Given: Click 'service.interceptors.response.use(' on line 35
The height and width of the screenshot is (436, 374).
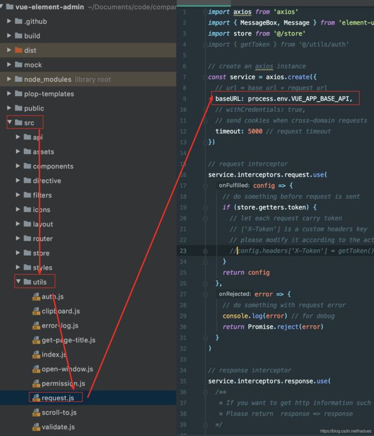Looking at the screenshot, I should click(269, 381).
